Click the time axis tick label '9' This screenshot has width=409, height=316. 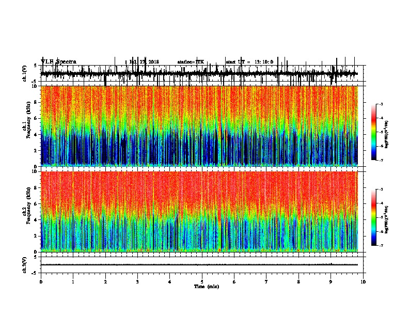pyautogui.click(x=331, y=282)
